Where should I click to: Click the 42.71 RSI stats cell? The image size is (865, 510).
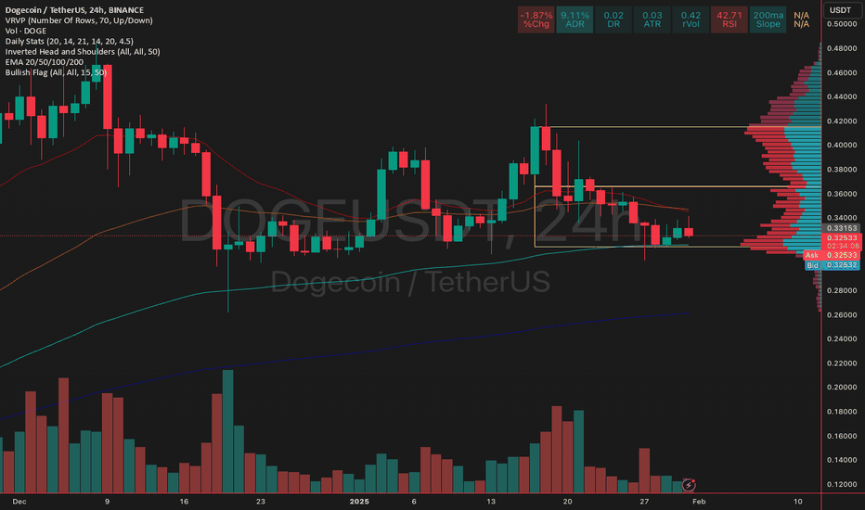[729, 19]
